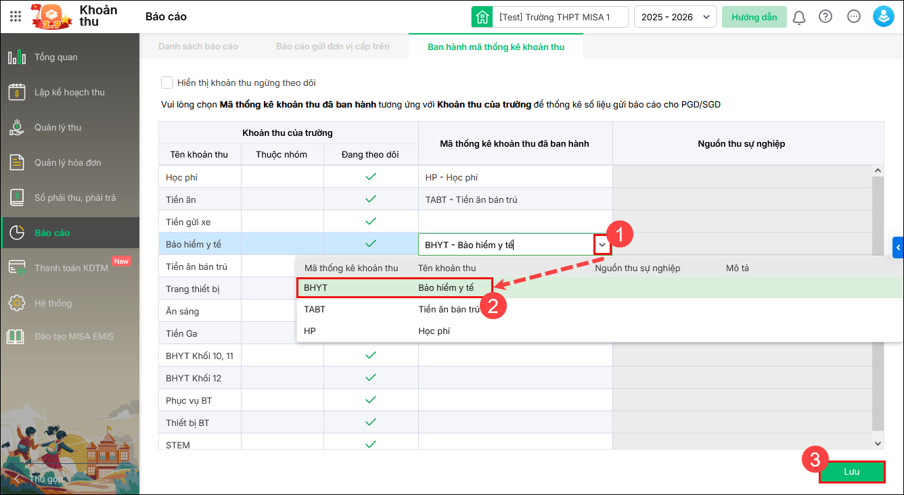904x495 pixels.
Task: Click the more options ellipsis icon
Action: pos(854,17)
